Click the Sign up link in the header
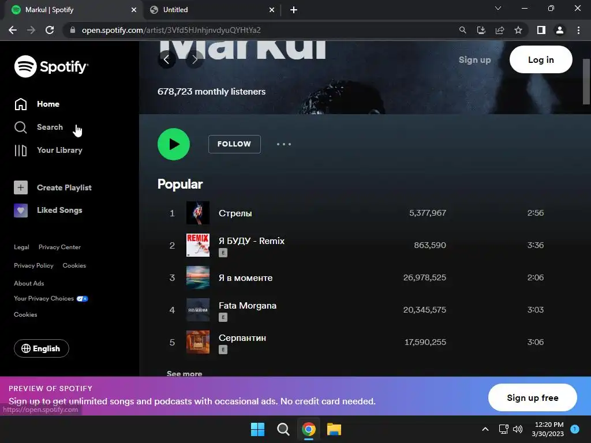This screenshot has height=443, width=591. click(474, 60)
